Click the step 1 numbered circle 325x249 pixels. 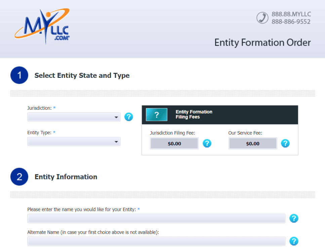pyautogui.click(x=19, y=75)
